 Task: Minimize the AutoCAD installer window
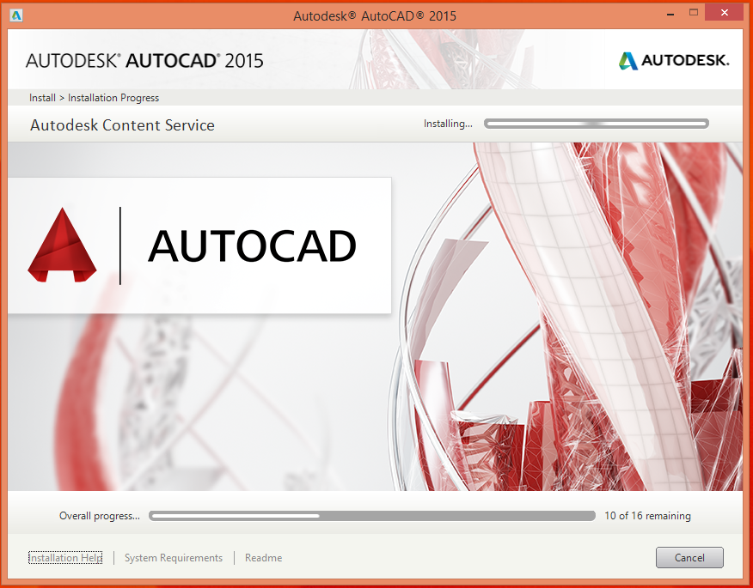[x=670, y=15]
